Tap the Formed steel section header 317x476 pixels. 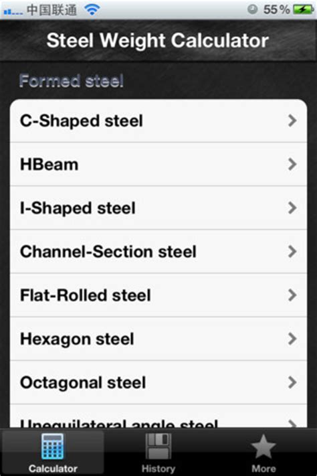click(x=72, y=81)
